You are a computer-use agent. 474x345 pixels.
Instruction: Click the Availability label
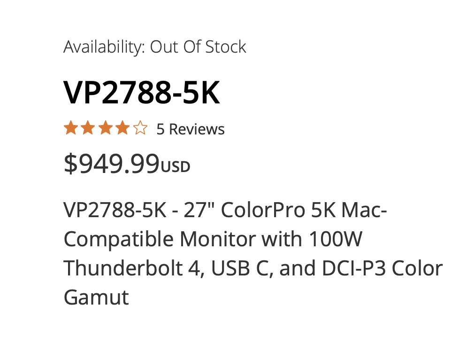click(x=104, y=47)
